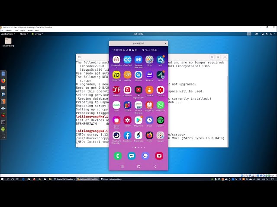The height and width of the screenshot is (207, 277).
Task: Launch the Play Store app
Action: 138,120
